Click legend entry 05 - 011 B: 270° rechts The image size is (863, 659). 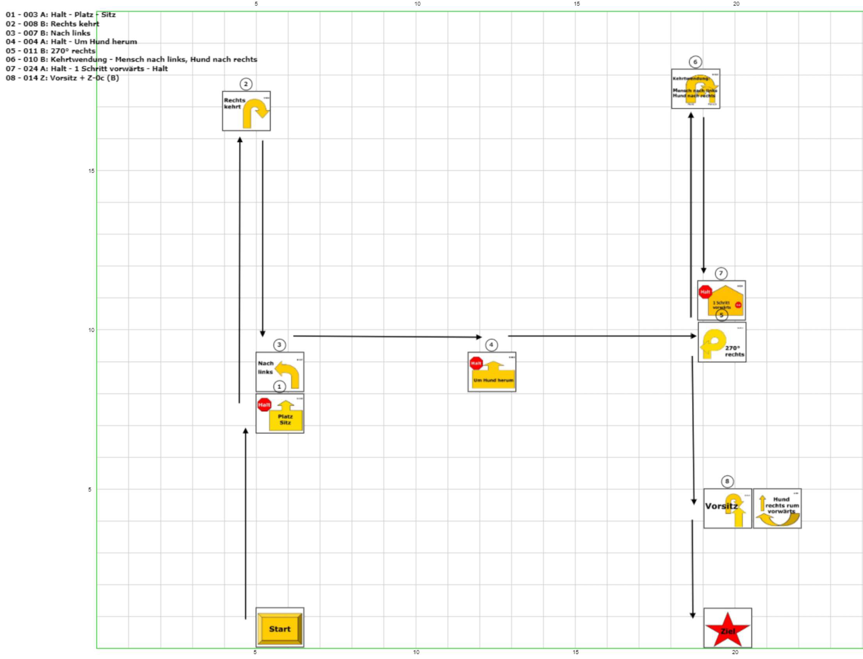[x=51, y=51]
